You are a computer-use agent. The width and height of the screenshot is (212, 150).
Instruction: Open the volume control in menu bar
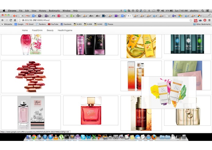(x=163, y=11)
